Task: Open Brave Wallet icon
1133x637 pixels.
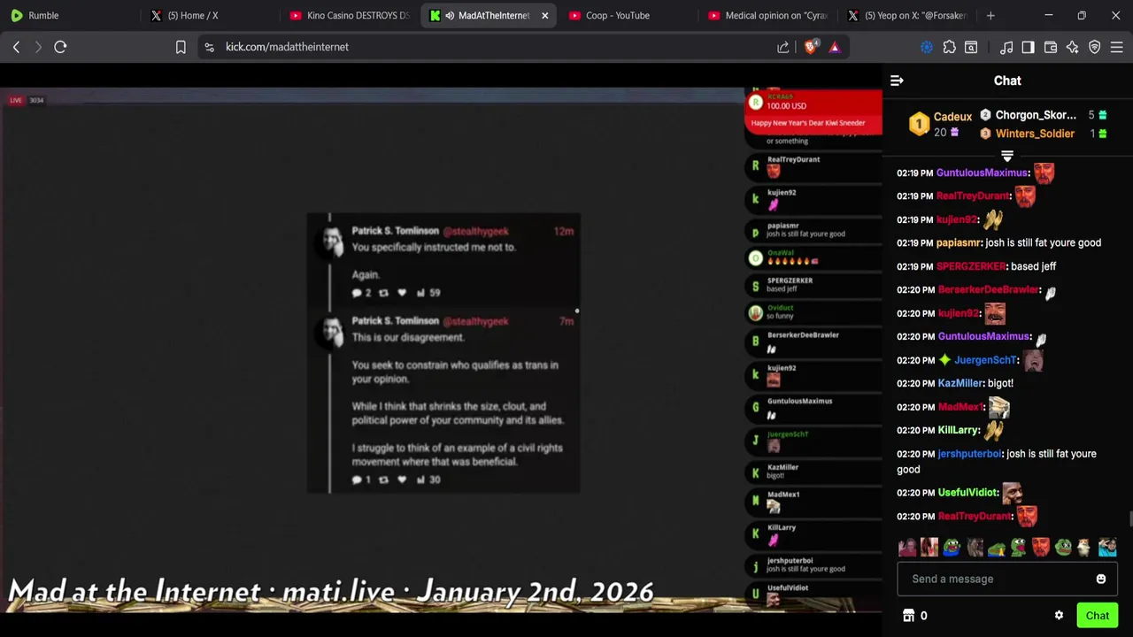Action: point(1051,47)
